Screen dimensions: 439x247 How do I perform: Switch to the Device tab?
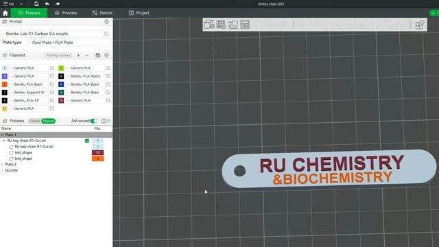[x=102, y=13]
